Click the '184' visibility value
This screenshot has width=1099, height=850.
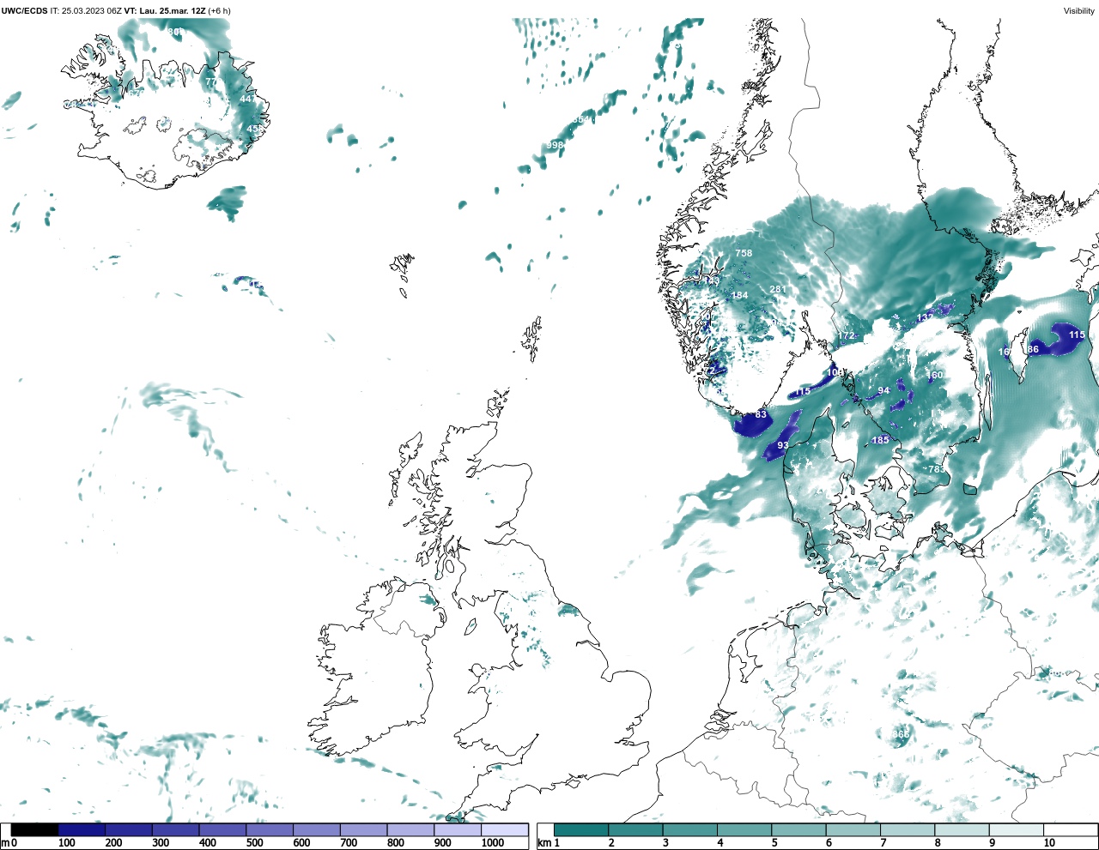[739, 295]
